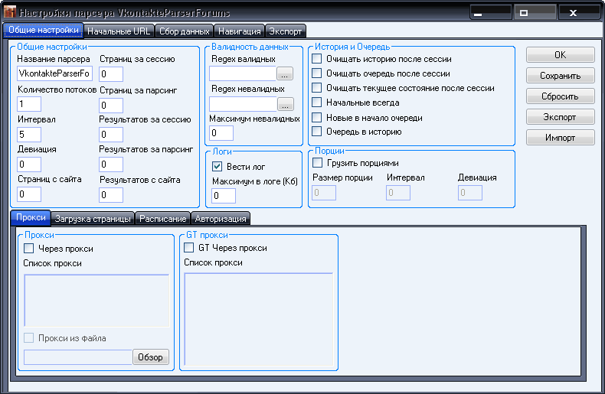Open the Авторизация tab
605x394 pixels.
221,218
